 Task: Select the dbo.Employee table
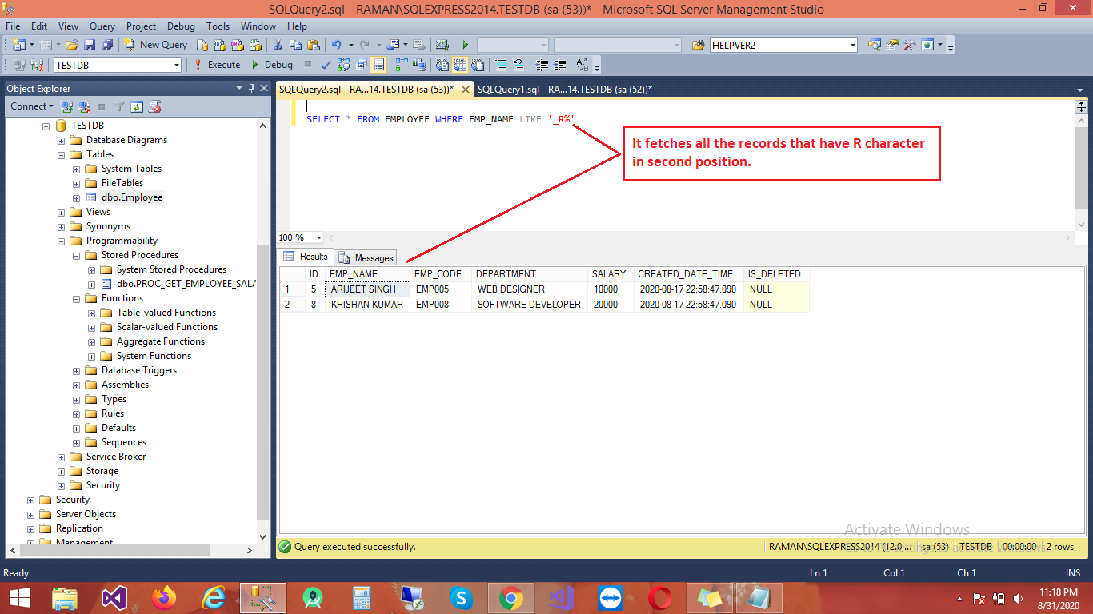pyautogui.click(x=131, y=197)
